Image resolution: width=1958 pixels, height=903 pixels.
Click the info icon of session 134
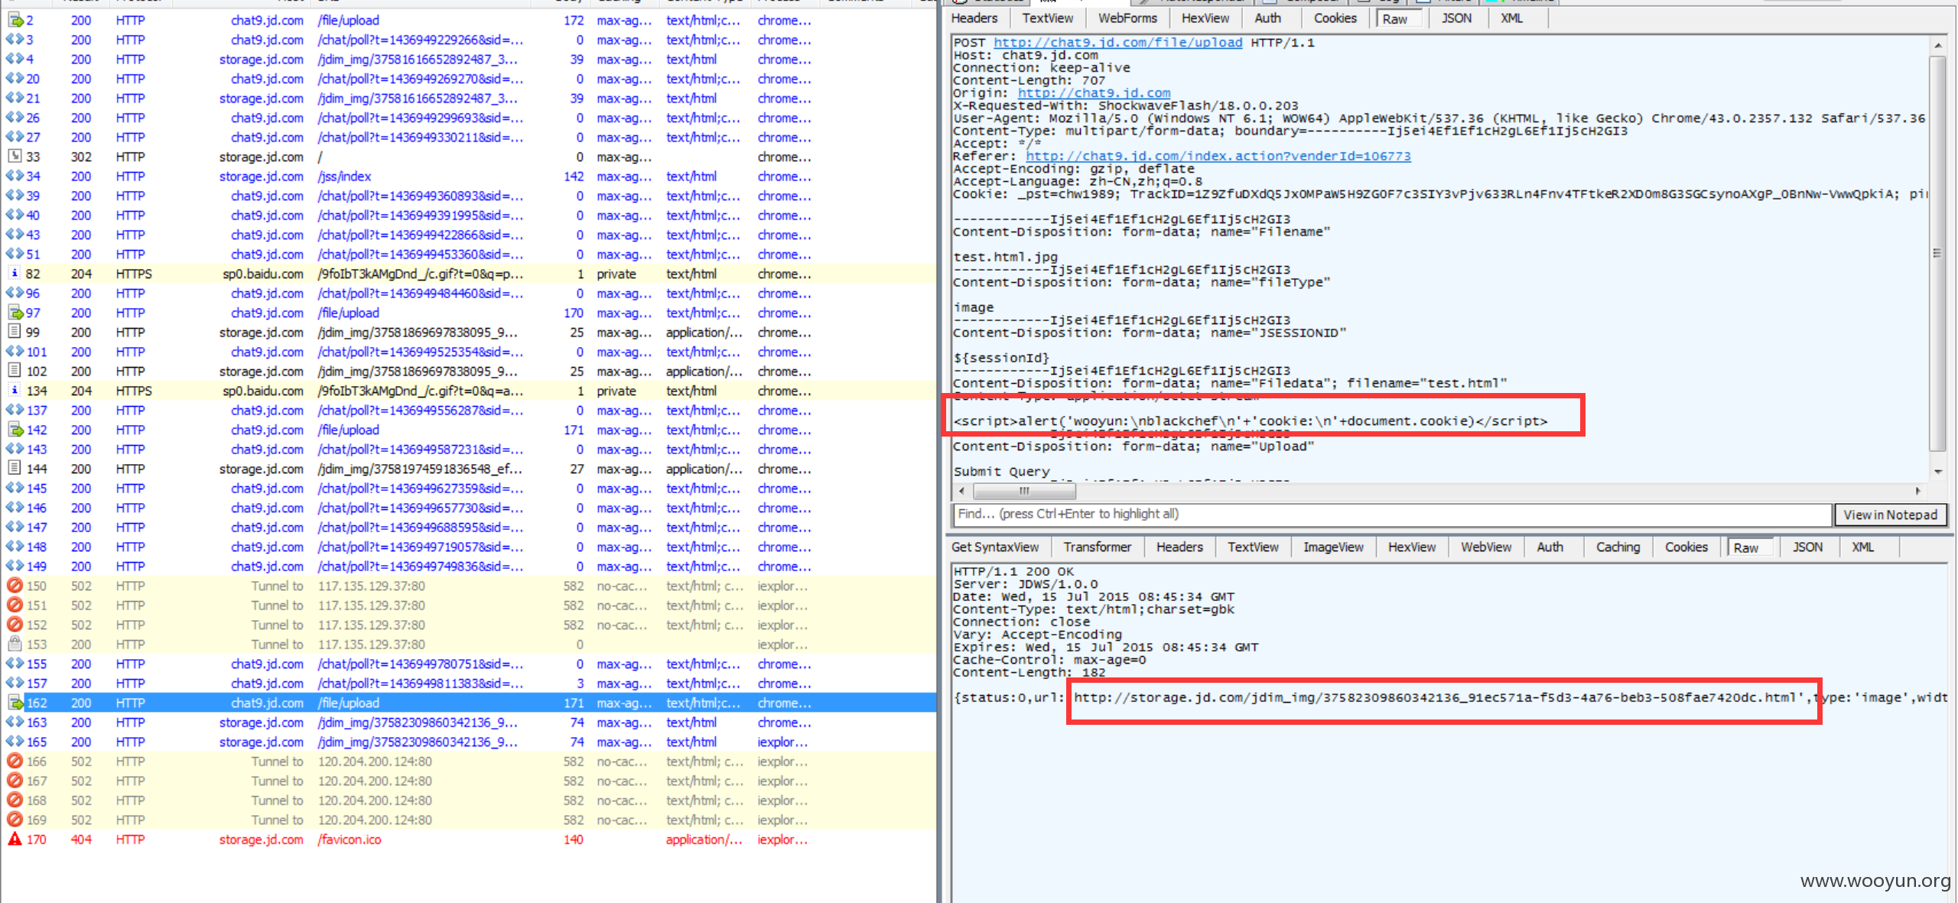pyautogui.click(x=15, y=391)
